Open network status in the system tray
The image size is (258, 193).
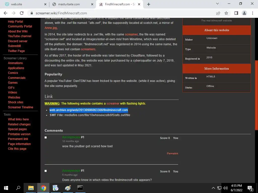(219, 188)
